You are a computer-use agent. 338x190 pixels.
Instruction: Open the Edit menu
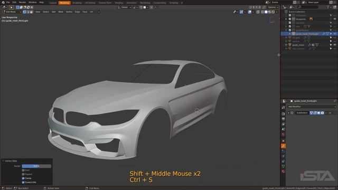(x=14, y=2)
